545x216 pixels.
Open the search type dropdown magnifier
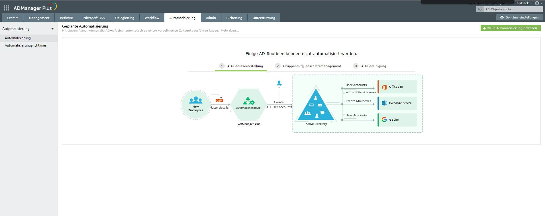pyautogui.click(x=480, y=9)
